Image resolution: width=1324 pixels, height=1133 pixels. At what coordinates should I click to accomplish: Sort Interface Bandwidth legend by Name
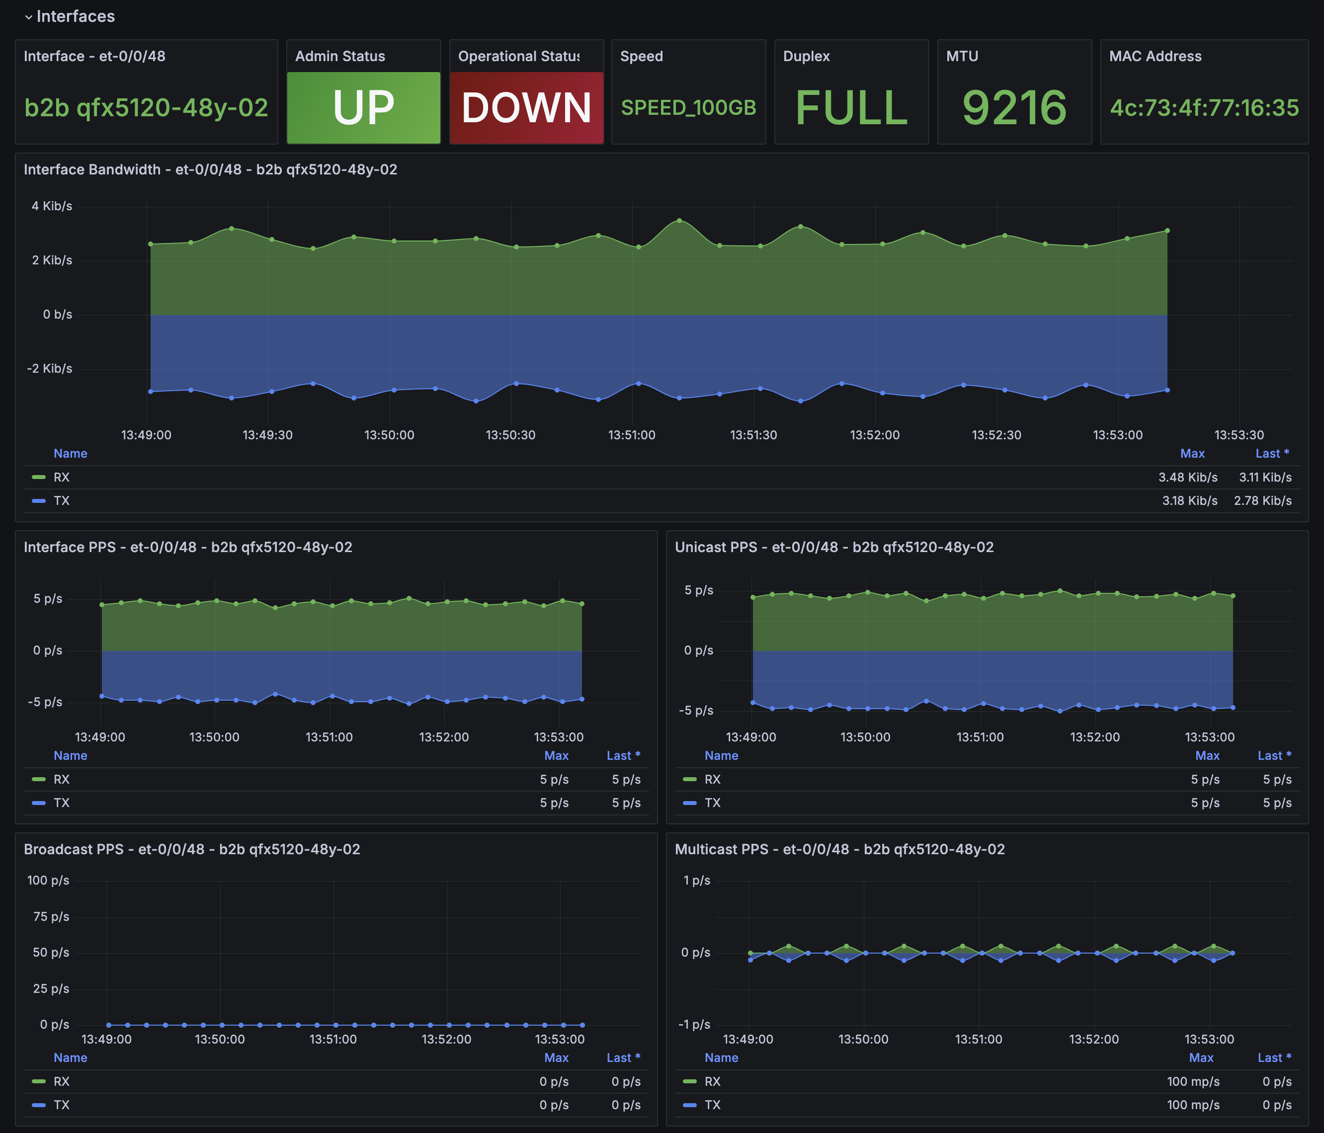(70, 454)
